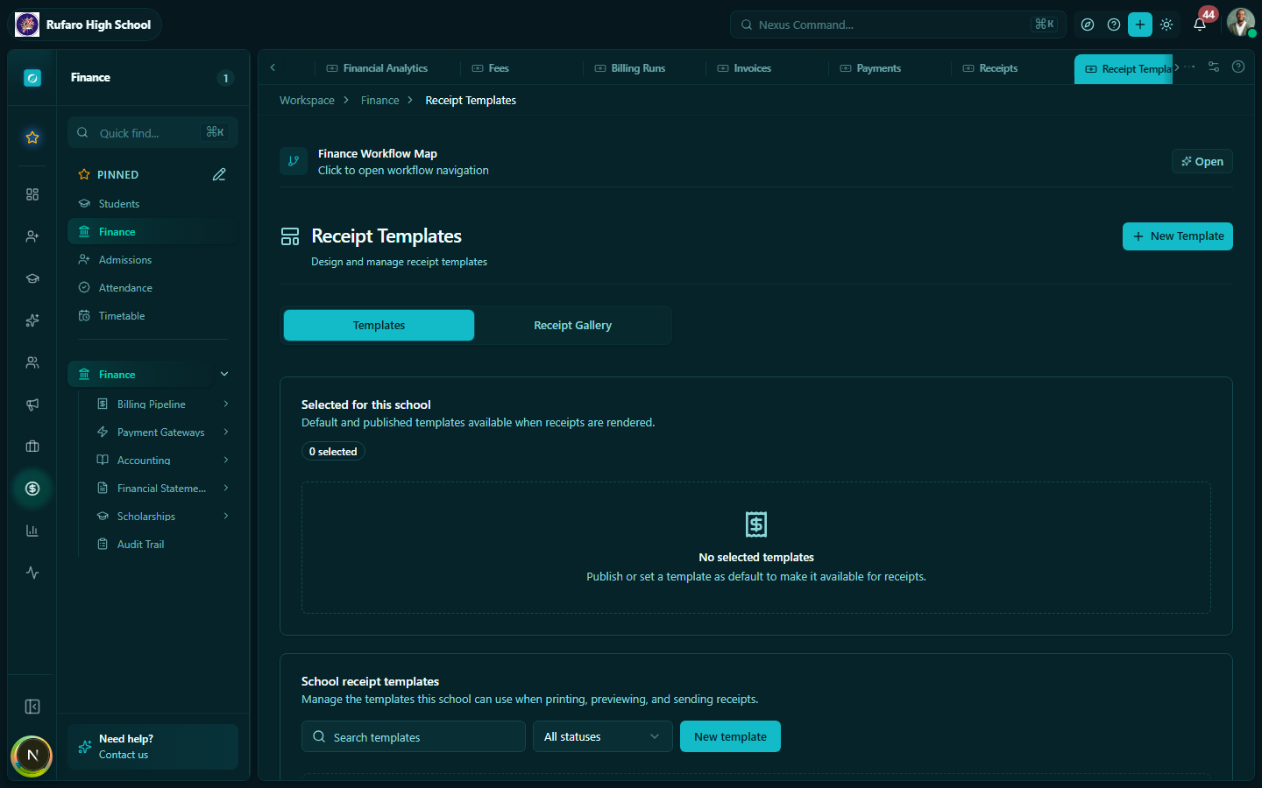
Task: Open the Favorites star rail icon
Action: 32,137
